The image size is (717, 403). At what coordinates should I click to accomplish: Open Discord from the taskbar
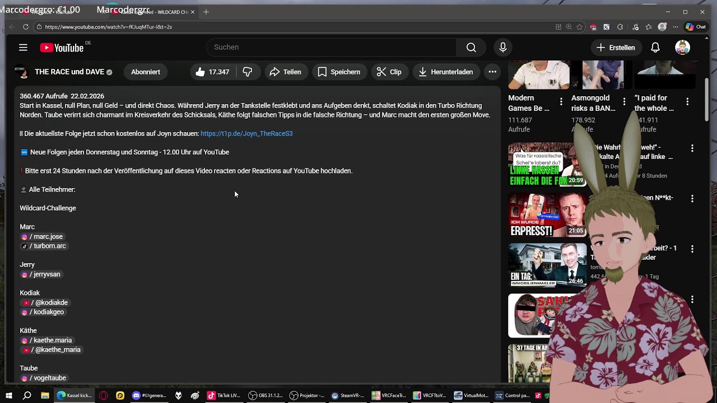[x=148, y=396]
